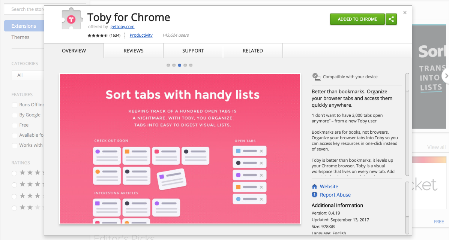Click the 143,624 users text
This screenshot has height=240, width=449.
pyautogui.click(x=175, y=35)
